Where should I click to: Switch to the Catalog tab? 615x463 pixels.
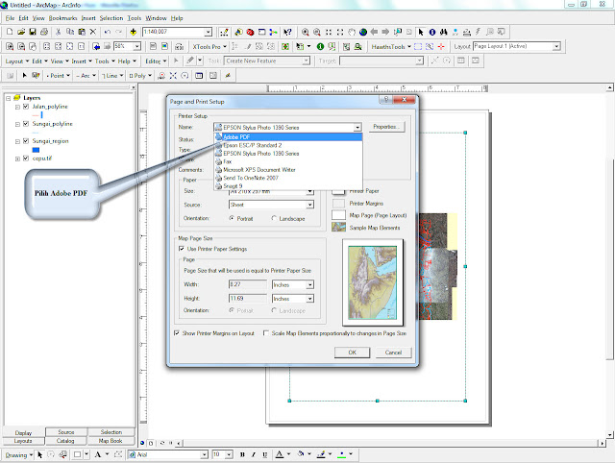(65, 441)
